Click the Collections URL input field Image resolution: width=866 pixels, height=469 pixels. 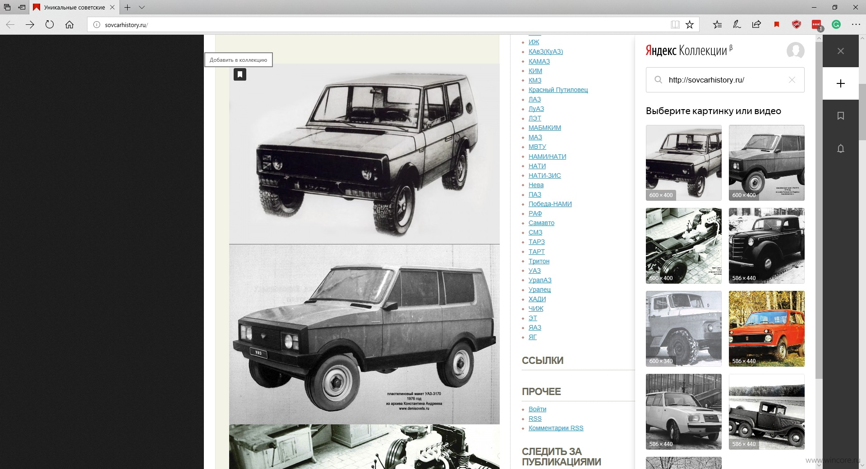point(725,80)
